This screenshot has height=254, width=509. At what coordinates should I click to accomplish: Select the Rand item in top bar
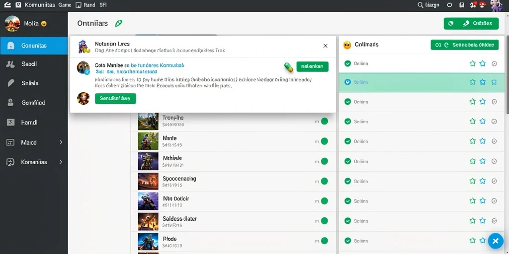point(85,5)
